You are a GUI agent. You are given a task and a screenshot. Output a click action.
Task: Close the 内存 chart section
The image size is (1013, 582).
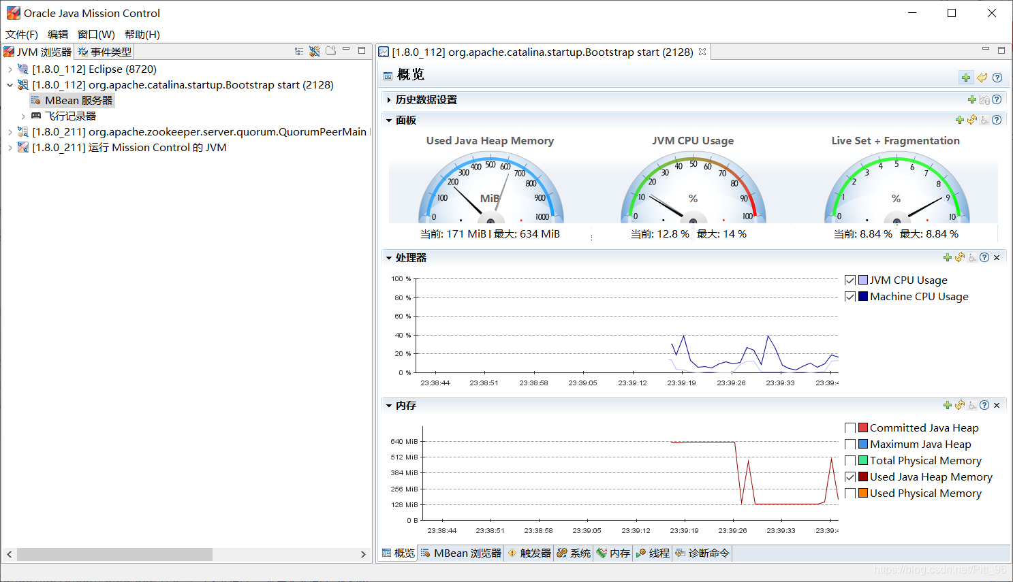997,406
